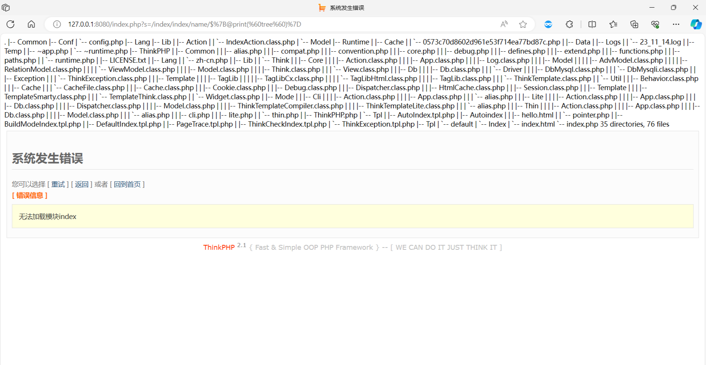The height and width of the screenshot is (365, 706).
Task: Expand Settings and more menu
Action: [676, 24]
